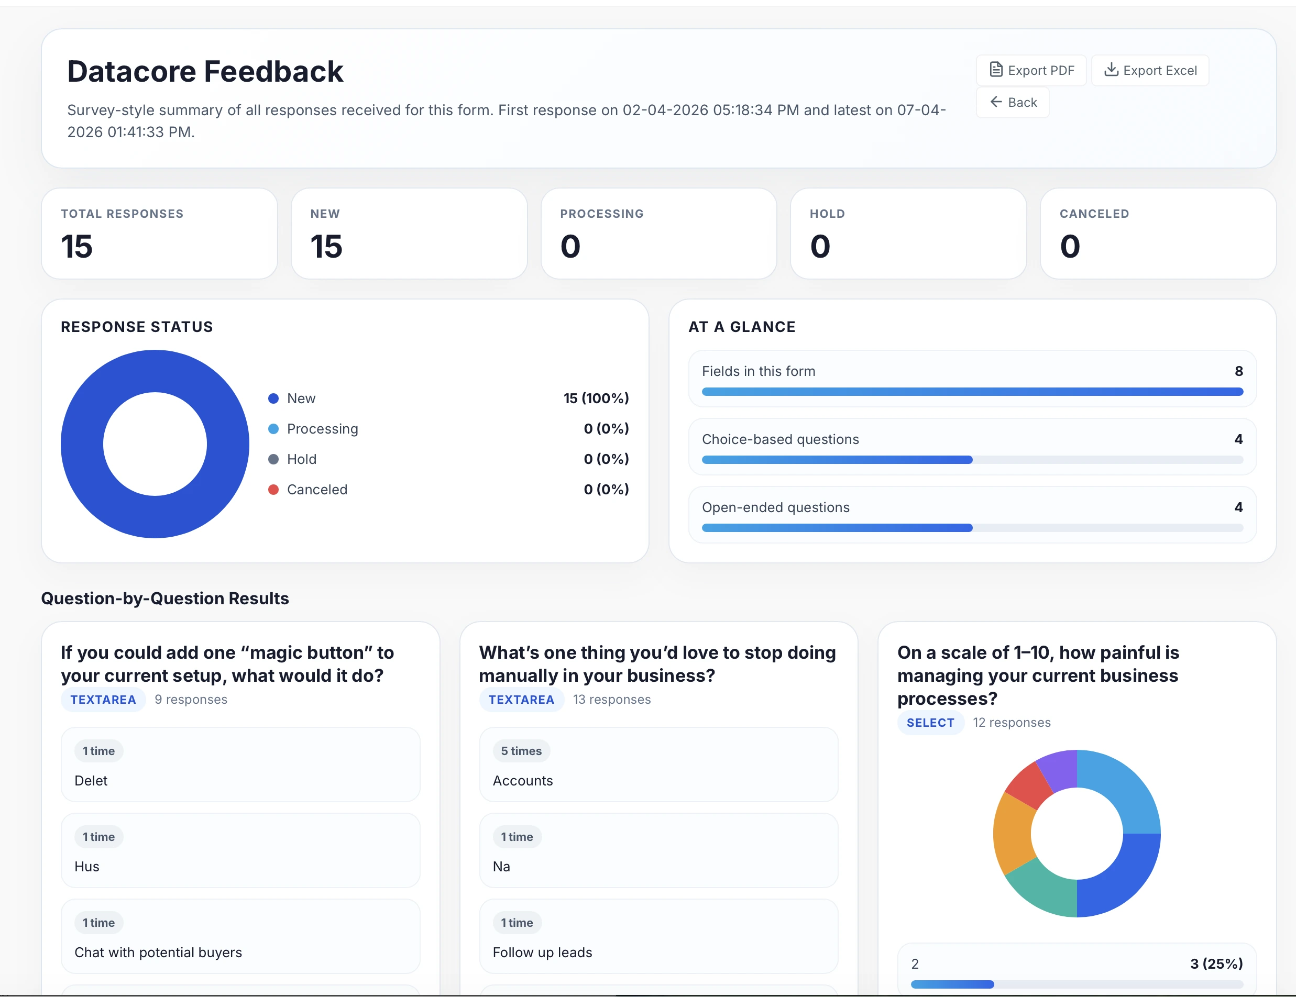Viewport: 1296px width, 997px height.
Task: Select the Chat with potential buyers response
Action: [x=240, y=936]
